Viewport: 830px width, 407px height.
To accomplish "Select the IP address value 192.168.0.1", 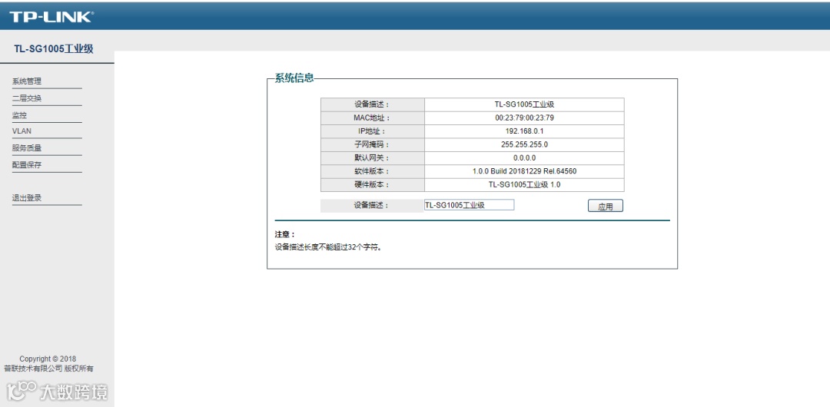I will click(x=524, y=131).
